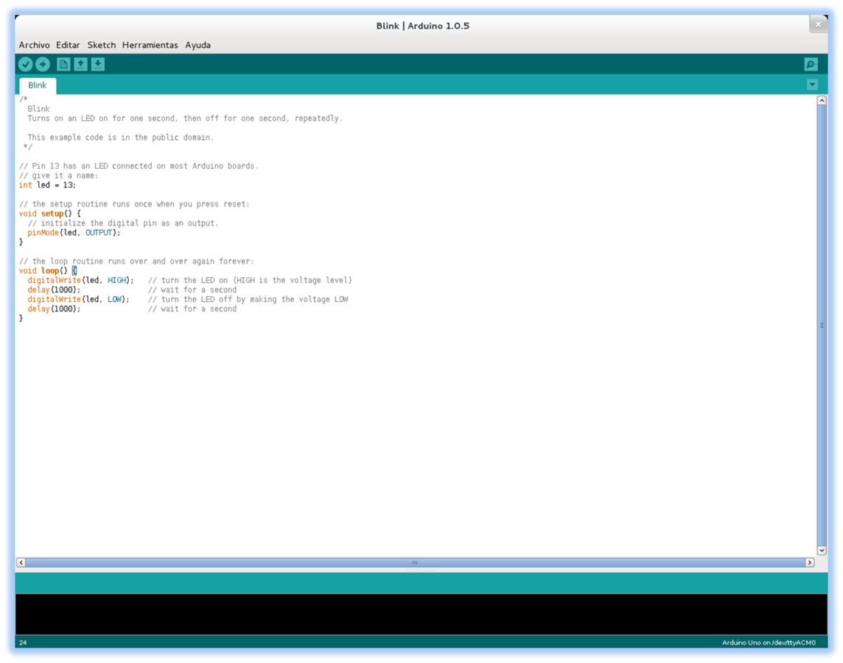843x663 pixels.
Task: Close the Arduino window
Action: click(x=818, y=25)
